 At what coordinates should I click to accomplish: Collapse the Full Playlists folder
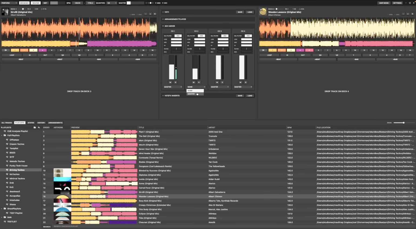[x=2, y=136]
